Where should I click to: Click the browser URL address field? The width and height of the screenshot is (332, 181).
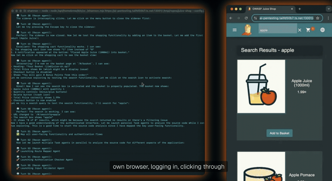[286, 18]
